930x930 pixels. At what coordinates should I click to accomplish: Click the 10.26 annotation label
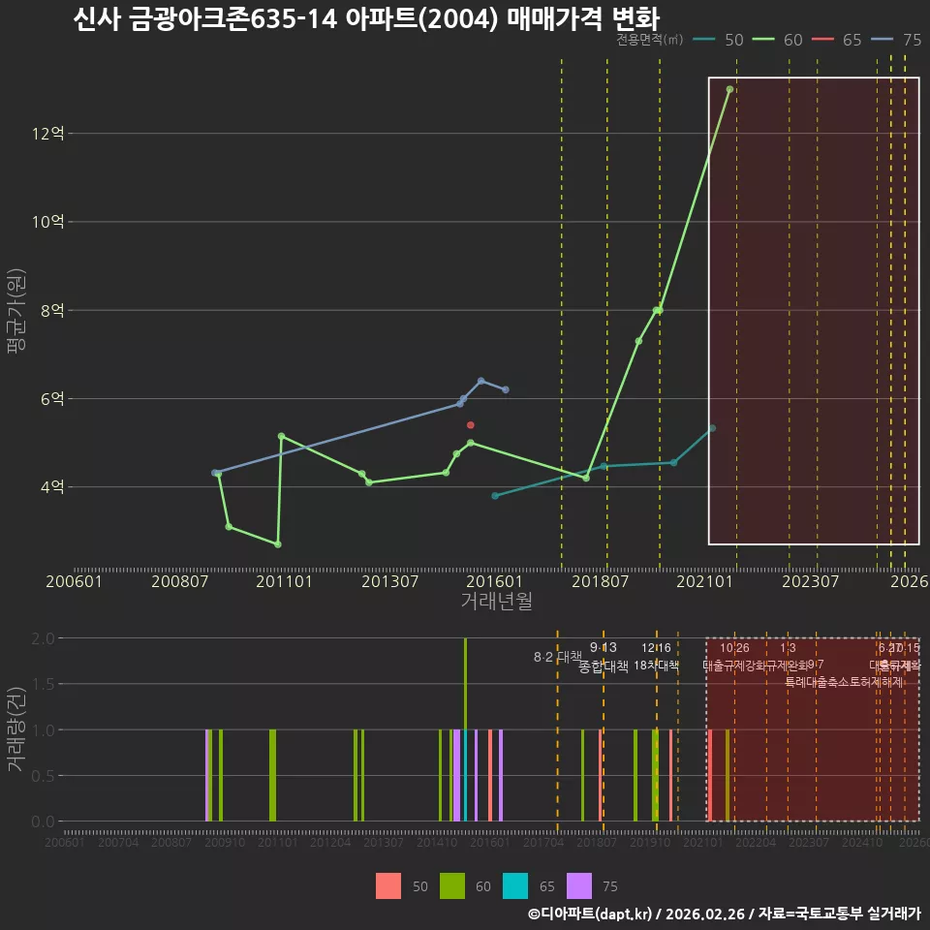pos(734,648)
